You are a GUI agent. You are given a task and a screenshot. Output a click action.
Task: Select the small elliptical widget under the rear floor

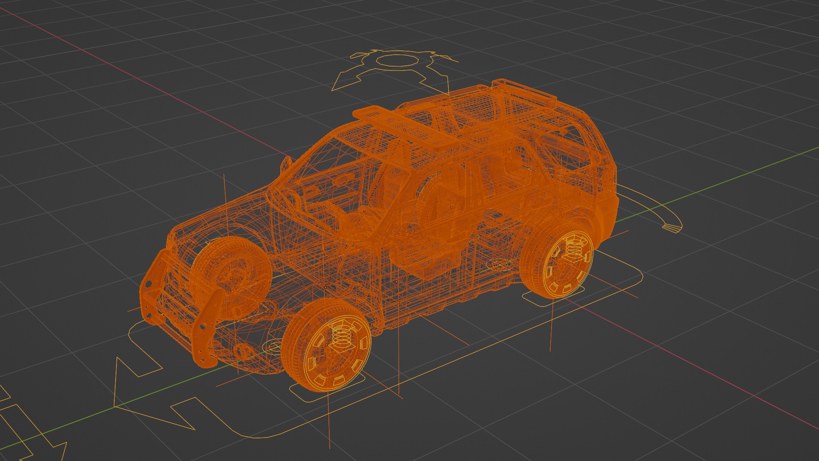tap(500, 265)
